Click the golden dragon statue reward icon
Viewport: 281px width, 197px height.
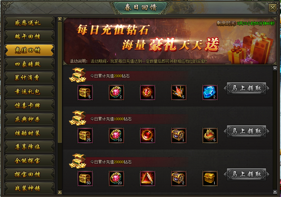[x=210, y=136]
